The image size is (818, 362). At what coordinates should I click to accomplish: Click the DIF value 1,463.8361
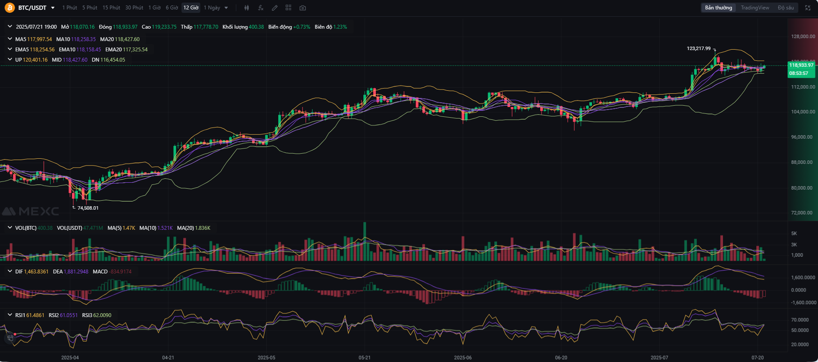(x=36, y=271)
